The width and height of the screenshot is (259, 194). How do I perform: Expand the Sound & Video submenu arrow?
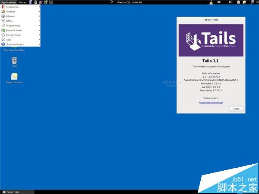(x=39, y=30)
